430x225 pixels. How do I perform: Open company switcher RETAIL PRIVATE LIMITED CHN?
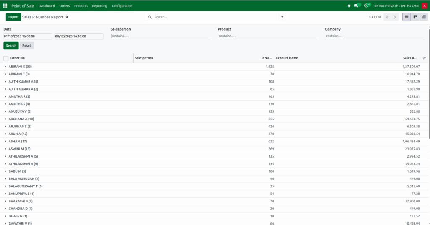tap(396, 6)
